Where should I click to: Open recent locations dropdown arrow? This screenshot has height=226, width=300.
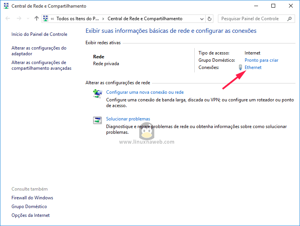click(x=27, y=19)
